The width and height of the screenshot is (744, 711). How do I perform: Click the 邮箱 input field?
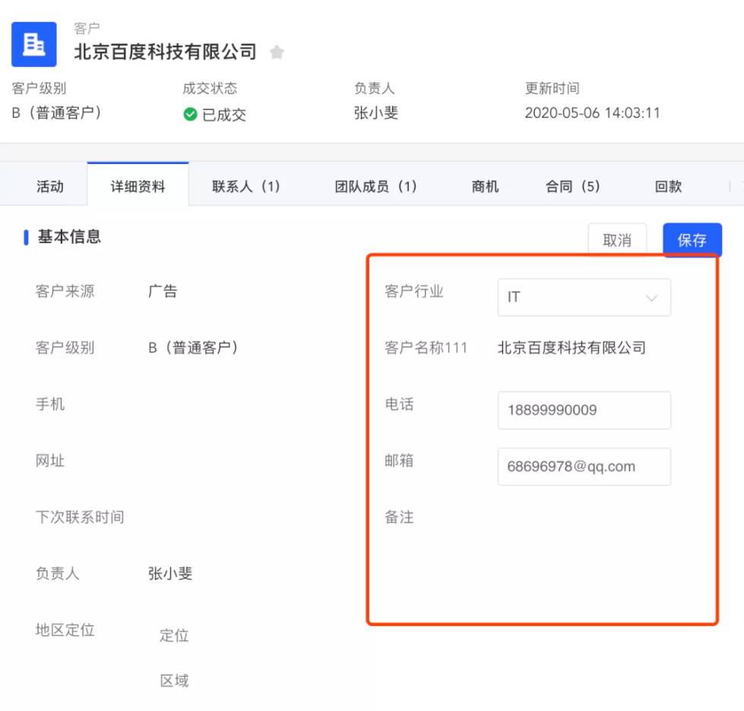[x=584, y=466]
